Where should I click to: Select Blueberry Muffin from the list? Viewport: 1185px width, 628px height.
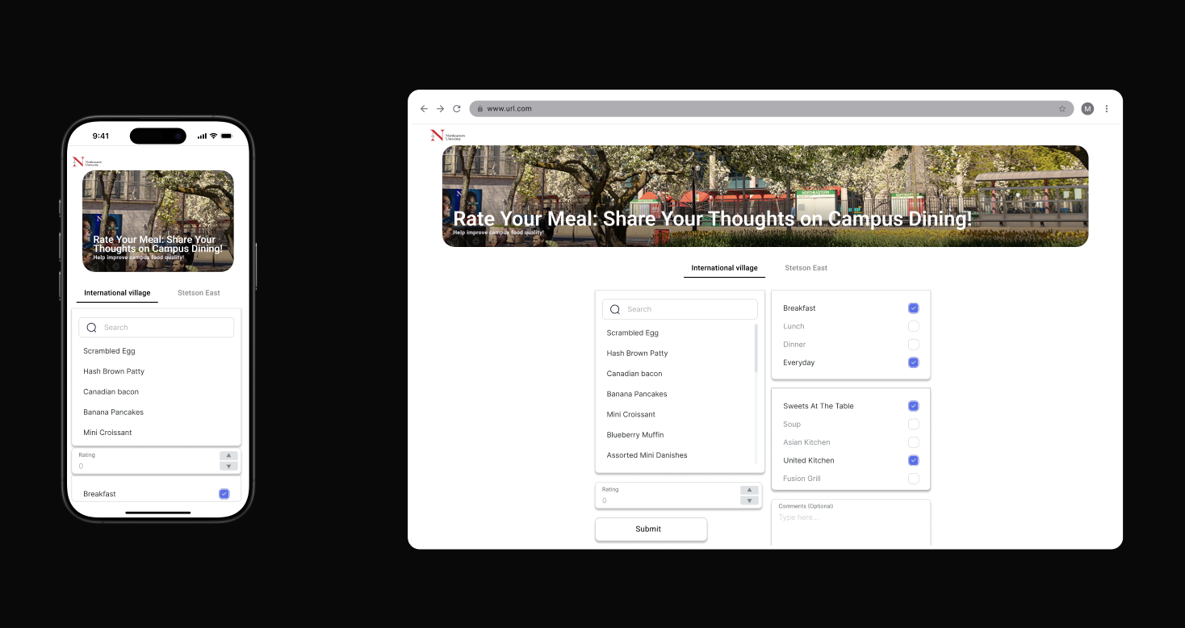coord(635,435)
